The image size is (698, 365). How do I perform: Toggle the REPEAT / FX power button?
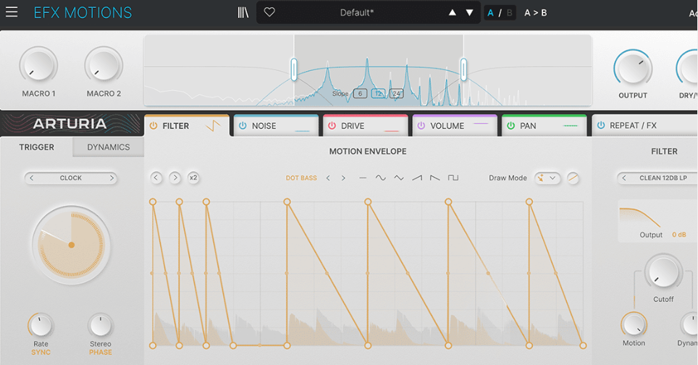tap(601, 125)
